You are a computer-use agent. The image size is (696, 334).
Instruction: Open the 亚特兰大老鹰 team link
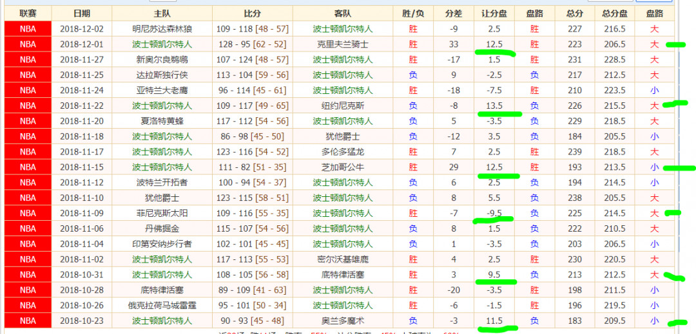[162, 90]
